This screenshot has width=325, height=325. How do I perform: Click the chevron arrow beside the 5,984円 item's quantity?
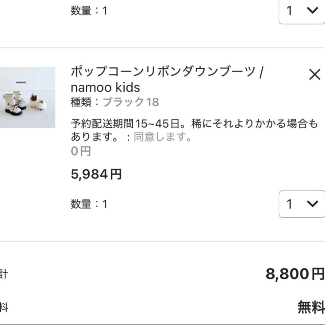(312, 204)
